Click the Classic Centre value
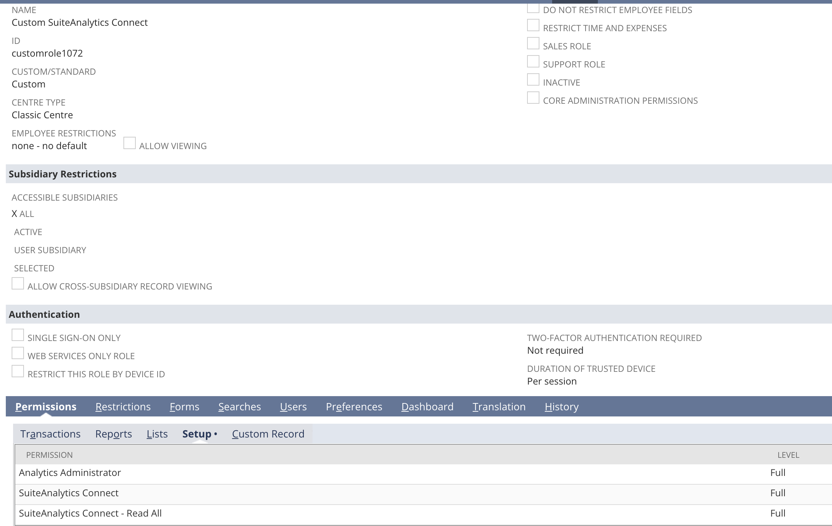Screen dimensions: 832x526 [x=42, y=115]
